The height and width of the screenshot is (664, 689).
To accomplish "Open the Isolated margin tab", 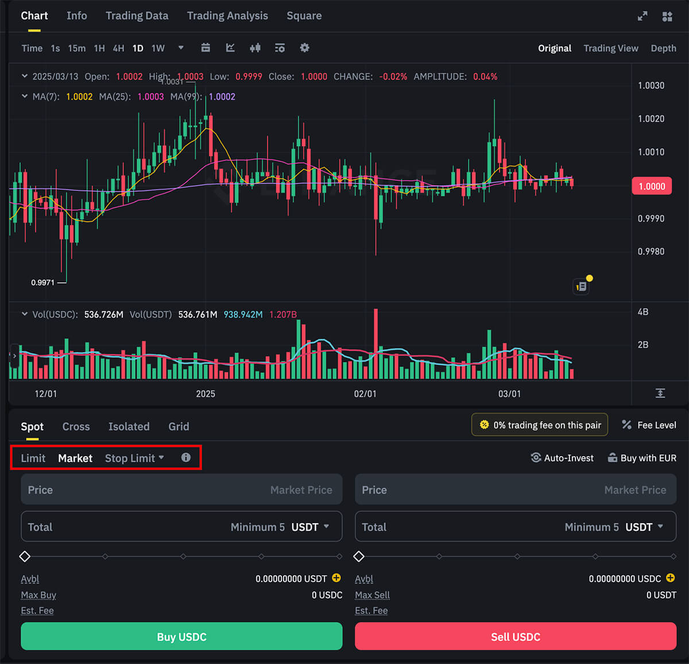I will pos(129,426).
